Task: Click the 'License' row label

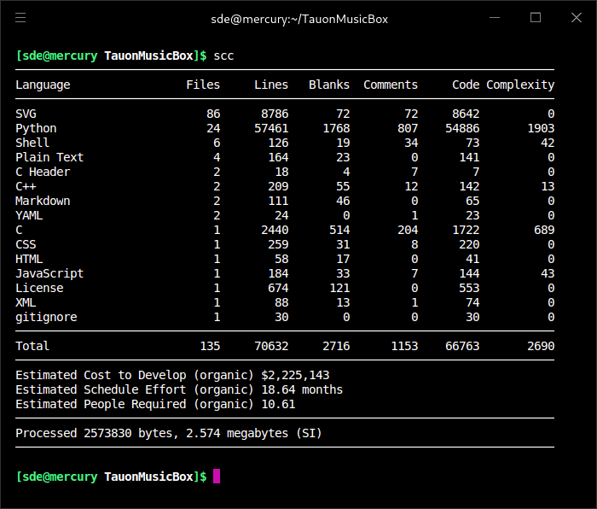Action: [x=39, y=288]
